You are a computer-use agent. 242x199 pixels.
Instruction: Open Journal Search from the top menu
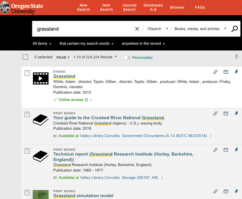129,7
